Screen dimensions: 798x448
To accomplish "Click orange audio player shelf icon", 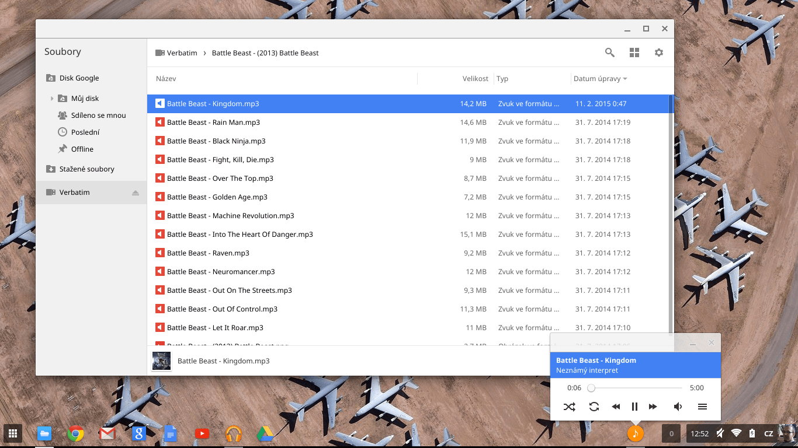I will tap(635, 433).
